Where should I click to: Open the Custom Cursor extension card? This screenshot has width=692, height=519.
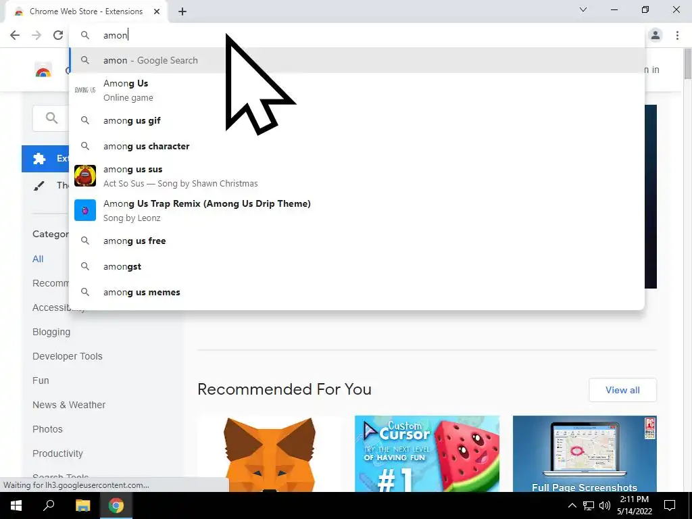(x=427, y=453)
